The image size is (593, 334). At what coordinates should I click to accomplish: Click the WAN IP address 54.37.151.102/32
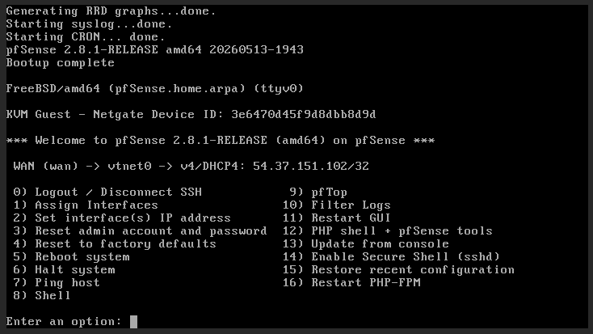coord(311,167)
